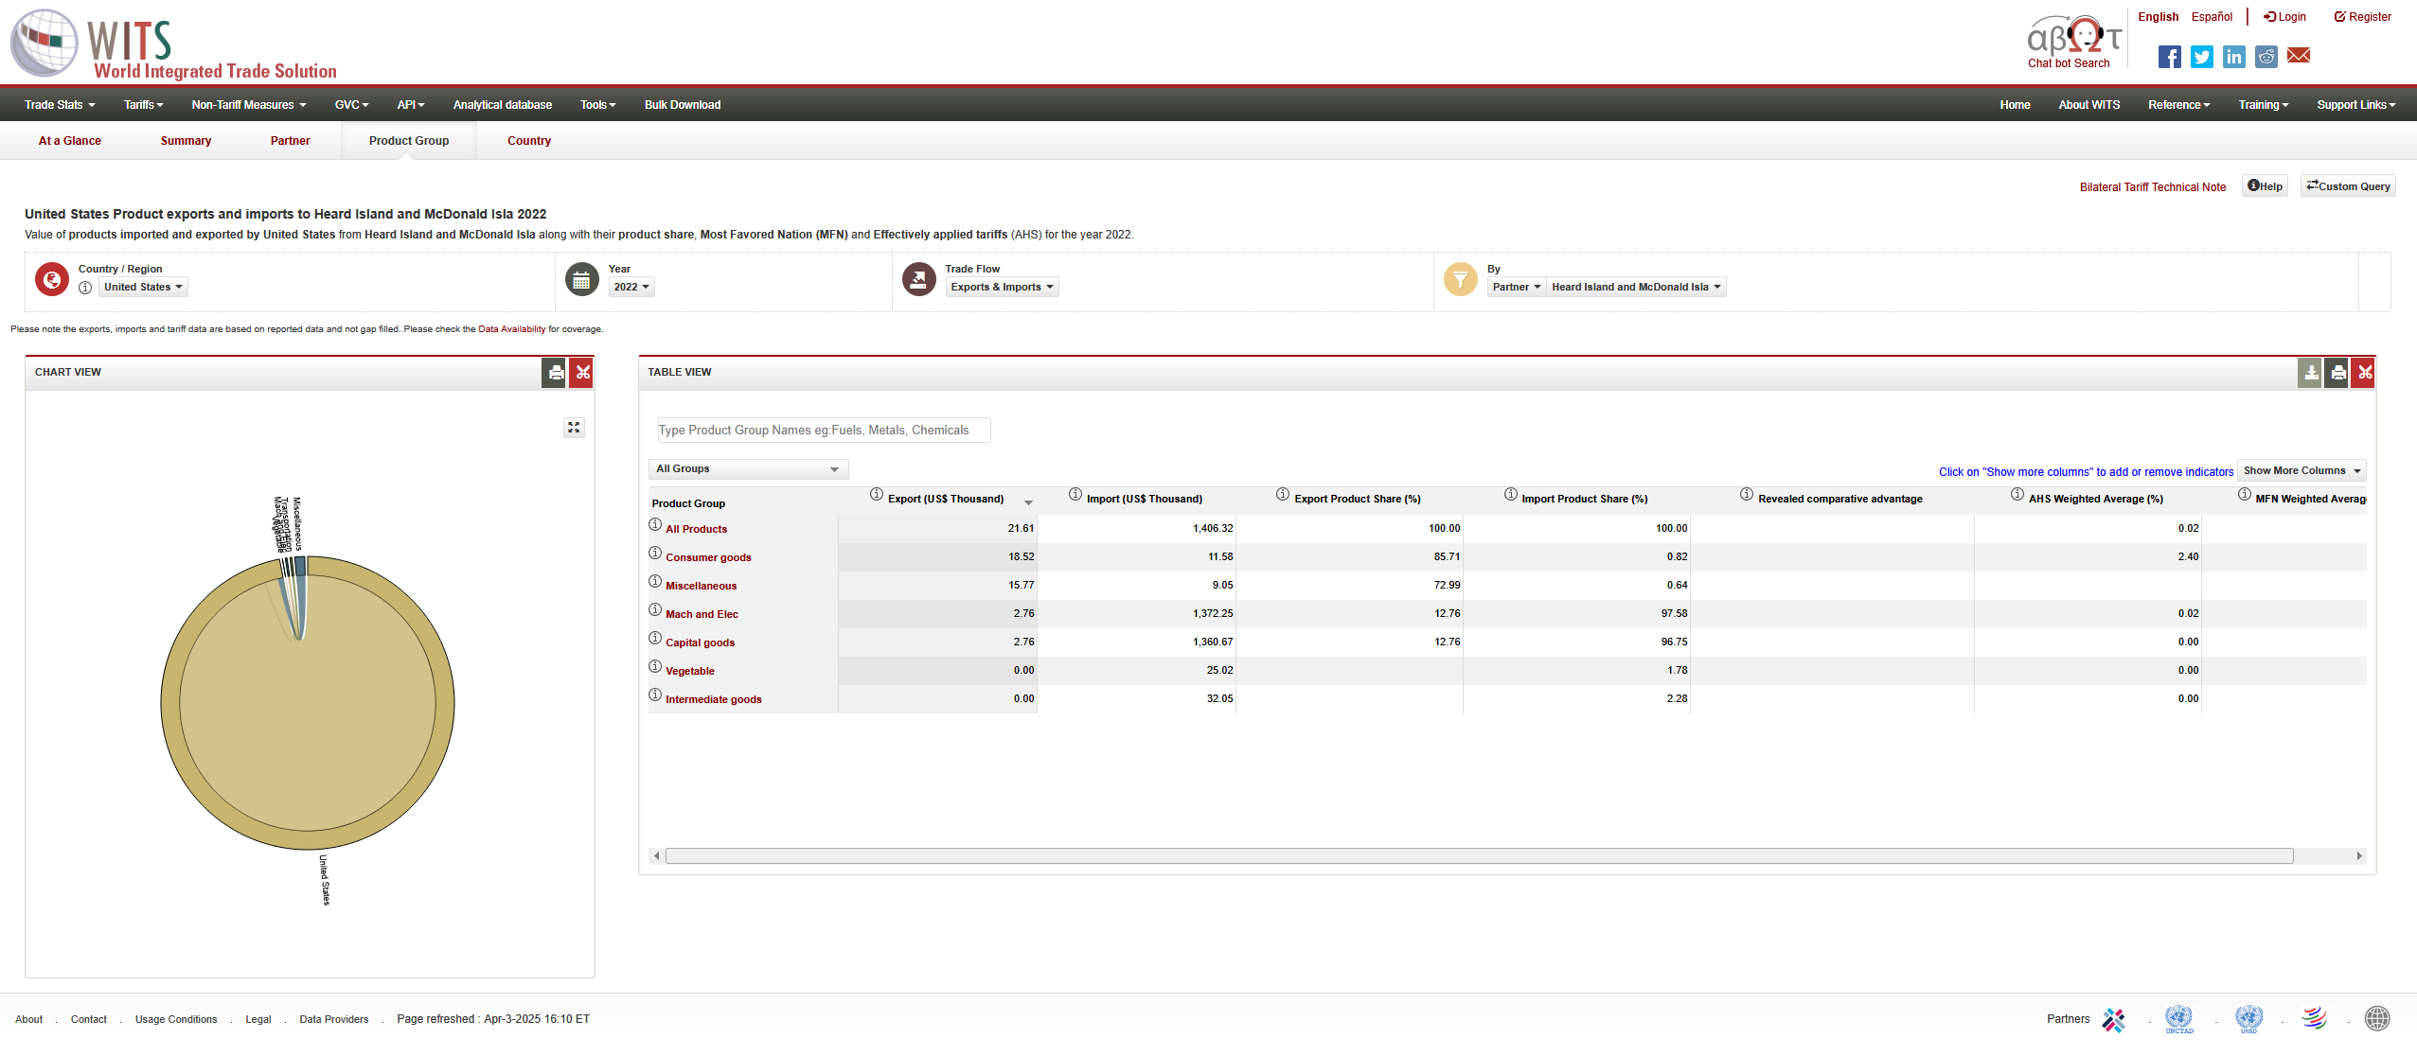Switch to the At a Glance tab
This screenshot has height=1056, width=2417.
click(x=70, y=141)
